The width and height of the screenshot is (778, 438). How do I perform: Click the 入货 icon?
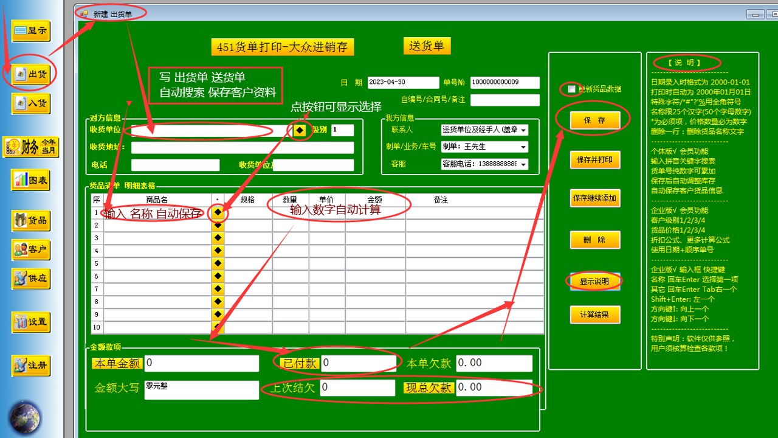pyautogui.click(x=30, y=103)
